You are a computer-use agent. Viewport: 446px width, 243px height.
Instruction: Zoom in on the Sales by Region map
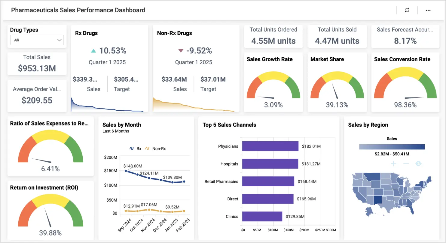(x=393, y=163)
